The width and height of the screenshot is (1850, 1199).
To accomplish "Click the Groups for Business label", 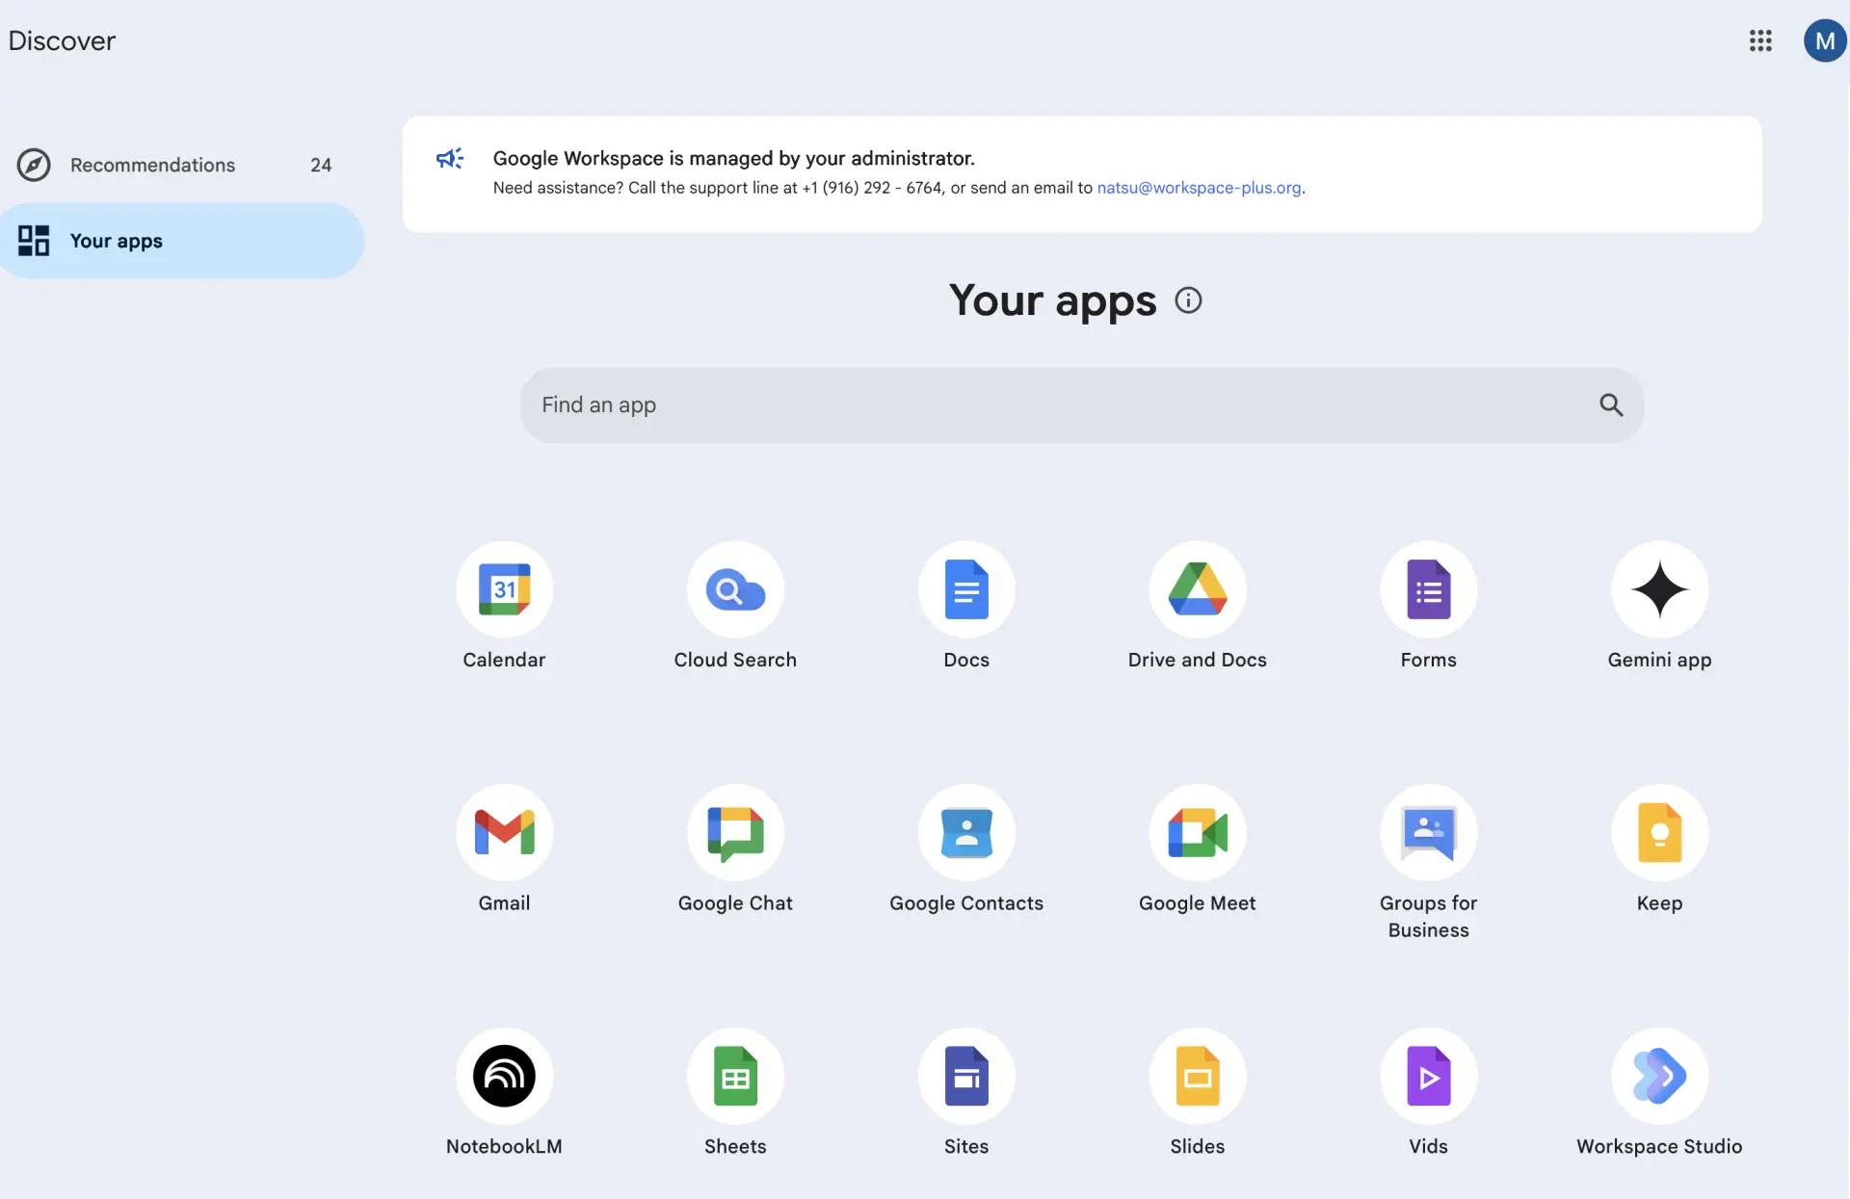I will (1429, 917).
